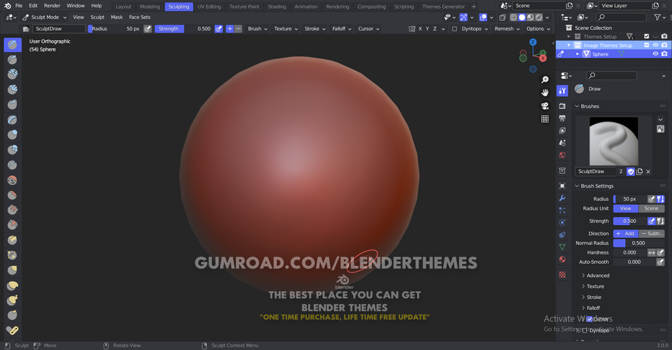Open the Brush dropdown in tool header
The width and height of the screenshot is (672, 350).
pos(257,29)
